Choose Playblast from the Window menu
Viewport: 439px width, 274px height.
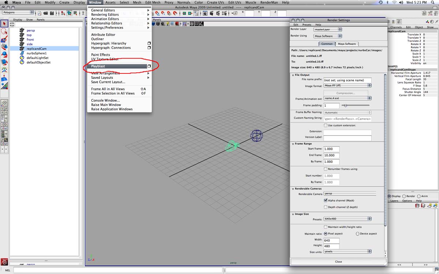click(x=98, y=66)
